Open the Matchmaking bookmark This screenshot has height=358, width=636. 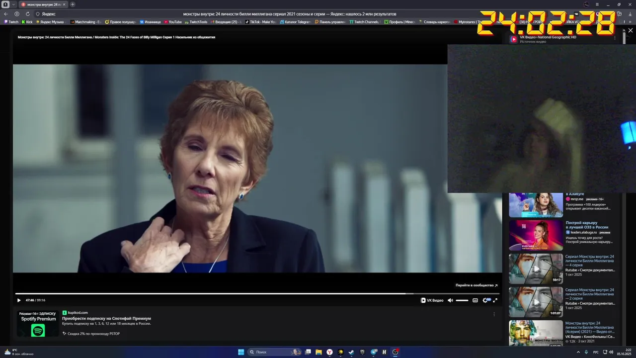click(85, 22)
